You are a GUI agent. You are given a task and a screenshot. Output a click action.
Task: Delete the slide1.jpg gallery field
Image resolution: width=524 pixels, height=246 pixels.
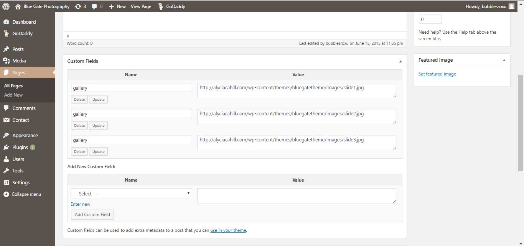(x=79, y=100)
